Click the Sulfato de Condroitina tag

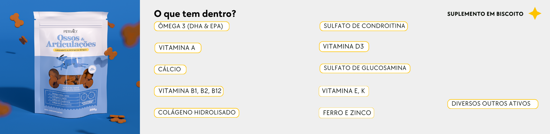click(364, 26)
